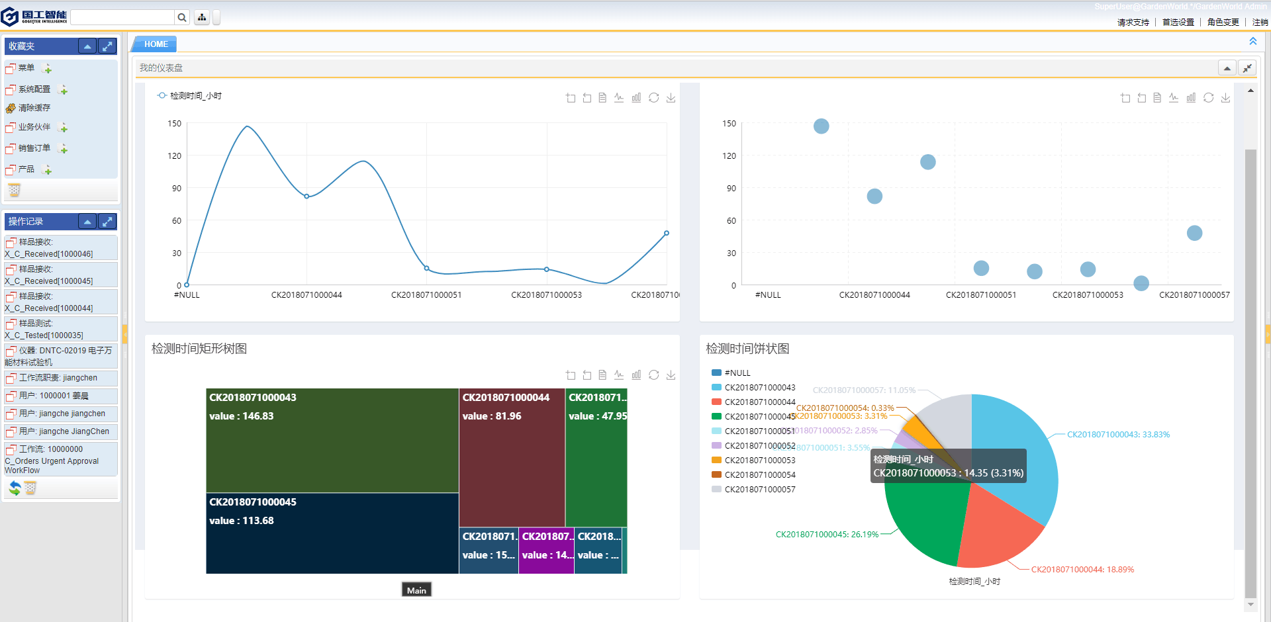This screenshot has width=1271, height=622.
Task: Collapse 我的仪表盘 dashboard section
Action: click(x=1227, y=68)
